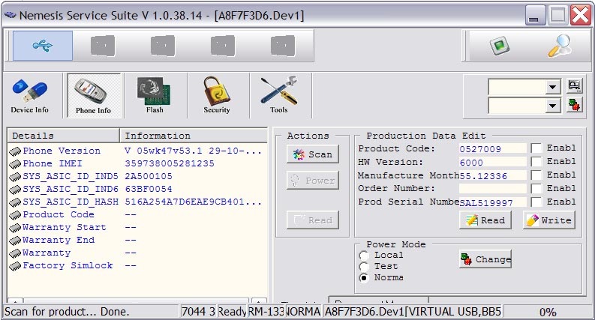Enable the Order Number checkbox

[x=536, y=188]
